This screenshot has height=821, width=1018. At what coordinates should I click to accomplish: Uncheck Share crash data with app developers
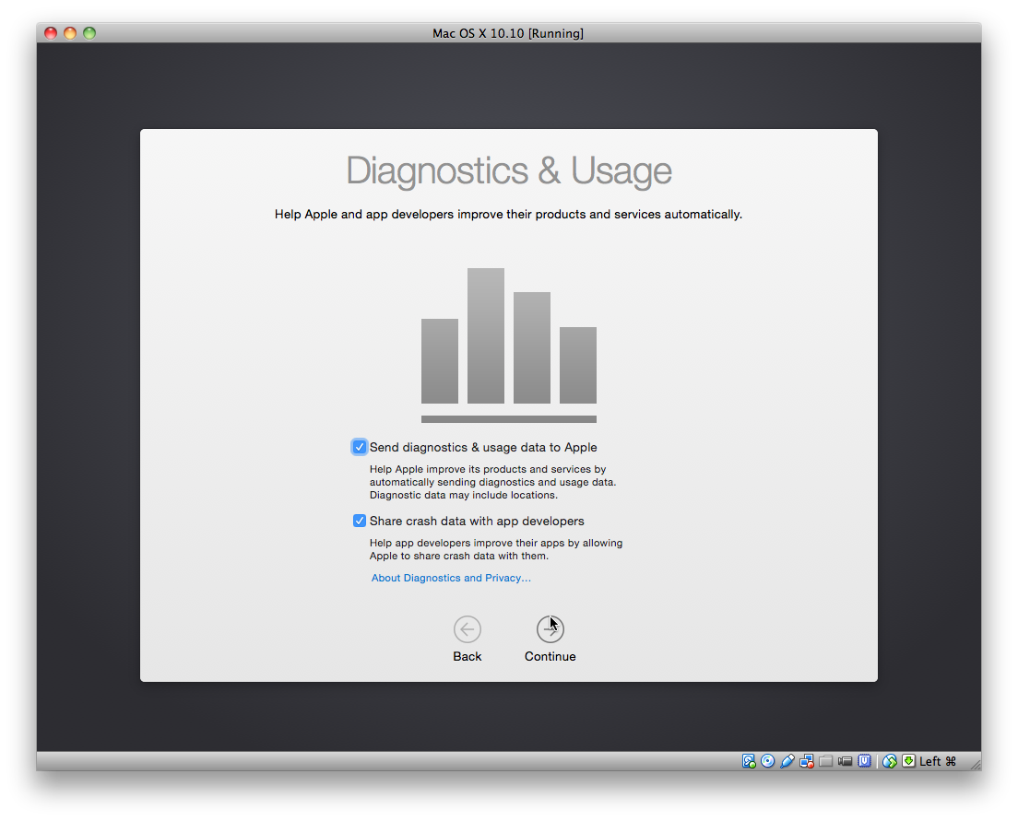click(x=359, y=521)
